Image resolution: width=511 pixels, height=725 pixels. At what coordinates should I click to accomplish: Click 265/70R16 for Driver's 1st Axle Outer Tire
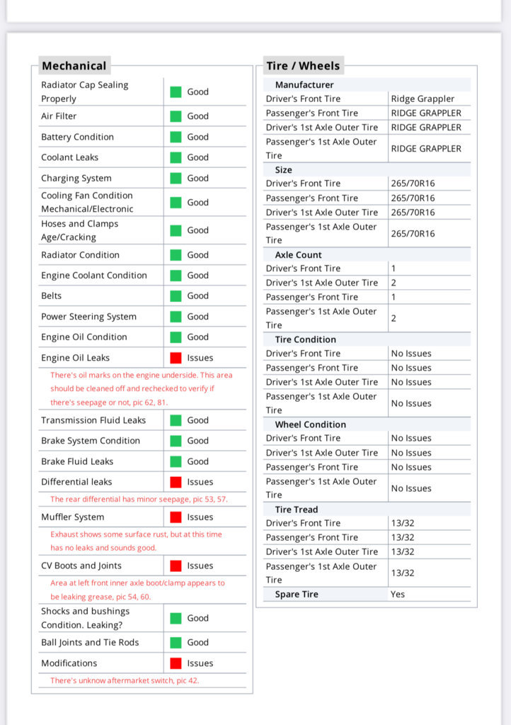413,212
